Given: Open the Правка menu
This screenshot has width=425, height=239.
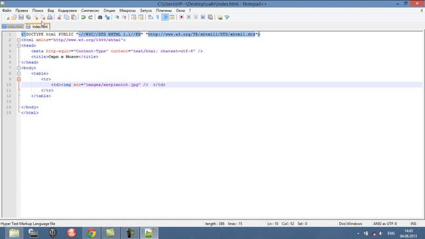Looking at the screenshot, I should point(22,11).
